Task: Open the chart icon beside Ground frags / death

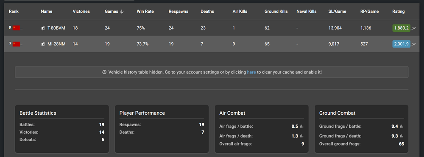Action: pos(402,136)
